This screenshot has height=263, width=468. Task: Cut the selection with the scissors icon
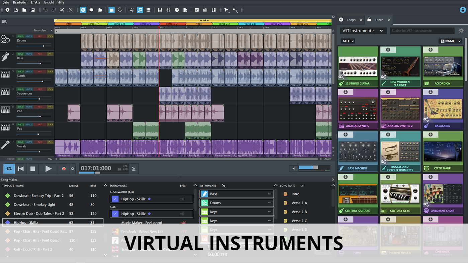click(62, 10)
